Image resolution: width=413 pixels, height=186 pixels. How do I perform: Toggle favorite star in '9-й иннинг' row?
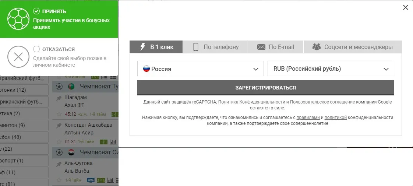[59, 77]
